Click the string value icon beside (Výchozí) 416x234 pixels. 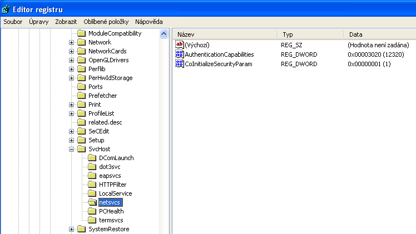[179, 44]
